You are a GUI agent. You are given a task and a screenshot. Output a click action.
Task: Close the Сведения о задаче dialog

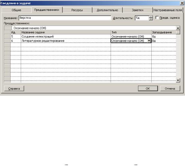pyautogui.click(x=182, y=3)
